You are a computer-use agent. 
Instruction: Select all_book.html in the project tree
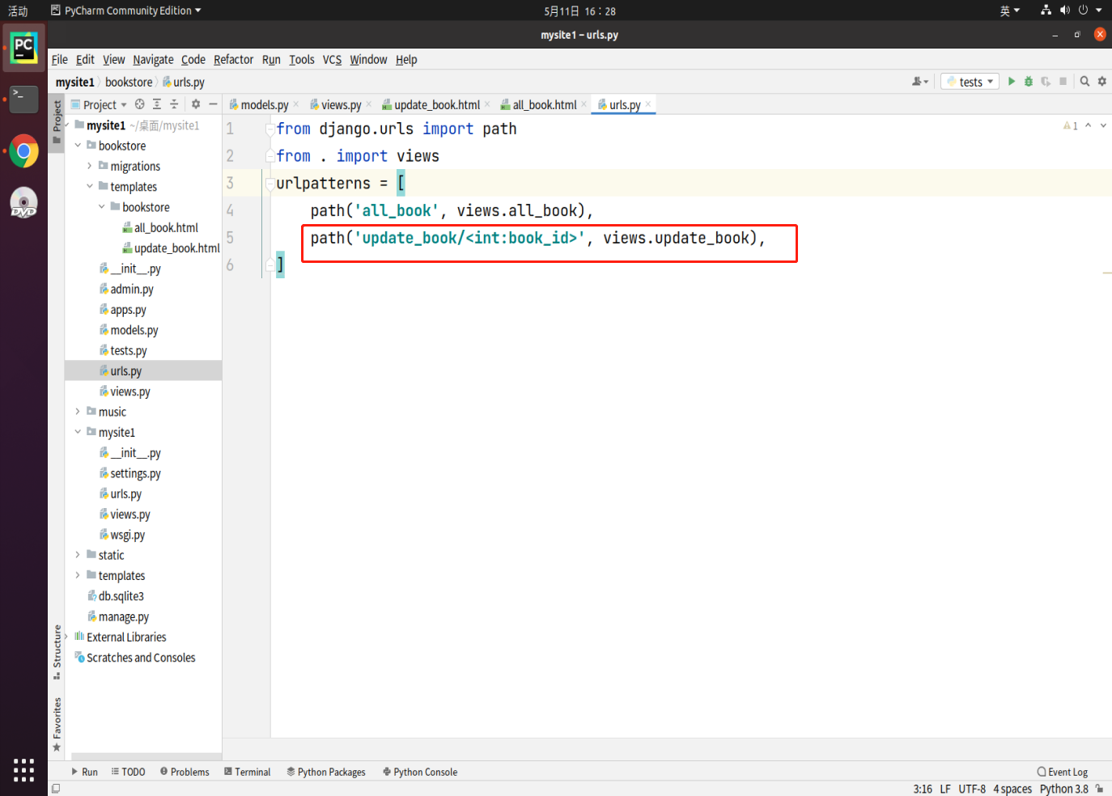(166, 227)
